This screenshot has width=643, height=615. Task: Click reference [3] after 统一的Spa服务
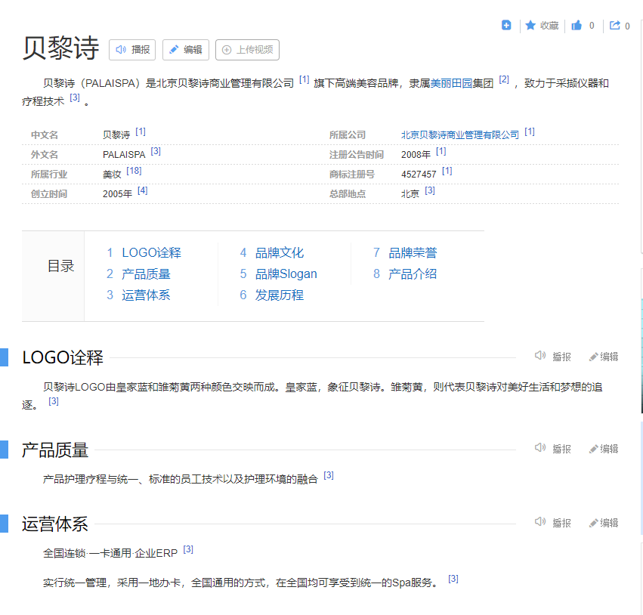(x=453, y=579)
